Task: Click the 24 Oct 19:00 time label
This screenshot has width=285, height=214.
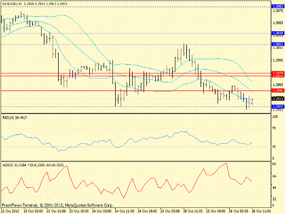Action: pos(147,211)
